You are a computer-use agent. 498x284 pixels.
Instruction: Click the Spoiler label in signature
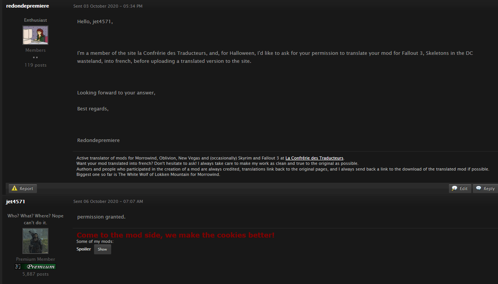click(x=84, y=249)
